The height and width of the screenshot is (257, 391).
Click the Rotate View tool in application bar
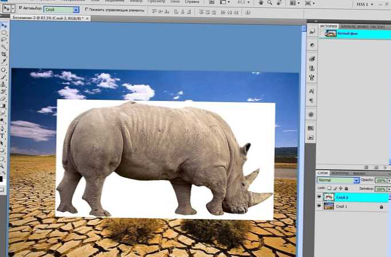coord(279,2)
